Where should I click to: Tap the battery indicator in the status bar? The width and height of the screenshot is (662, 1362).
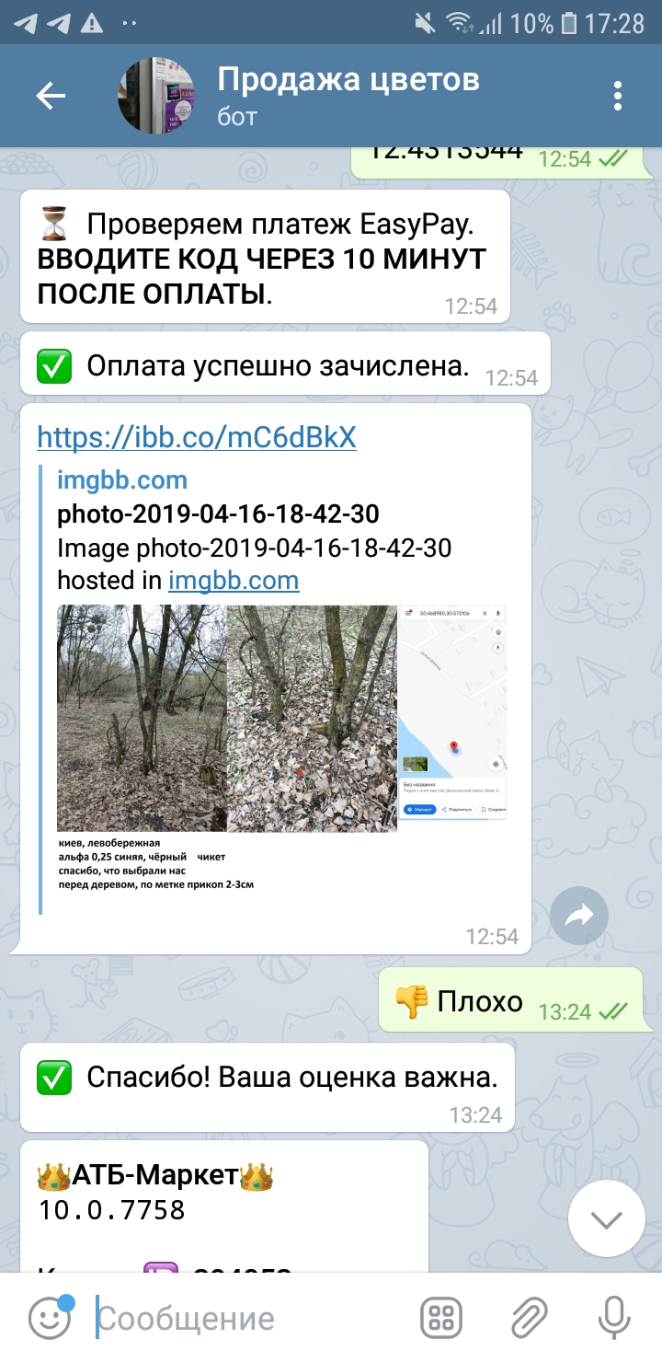pyautogui.click(x=569, y=23)
